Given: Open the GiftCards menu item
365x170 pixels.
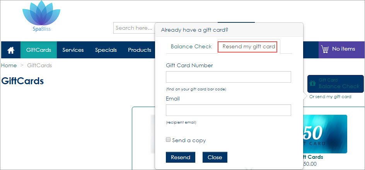Looking at the screenshot, I should [39, 50].
